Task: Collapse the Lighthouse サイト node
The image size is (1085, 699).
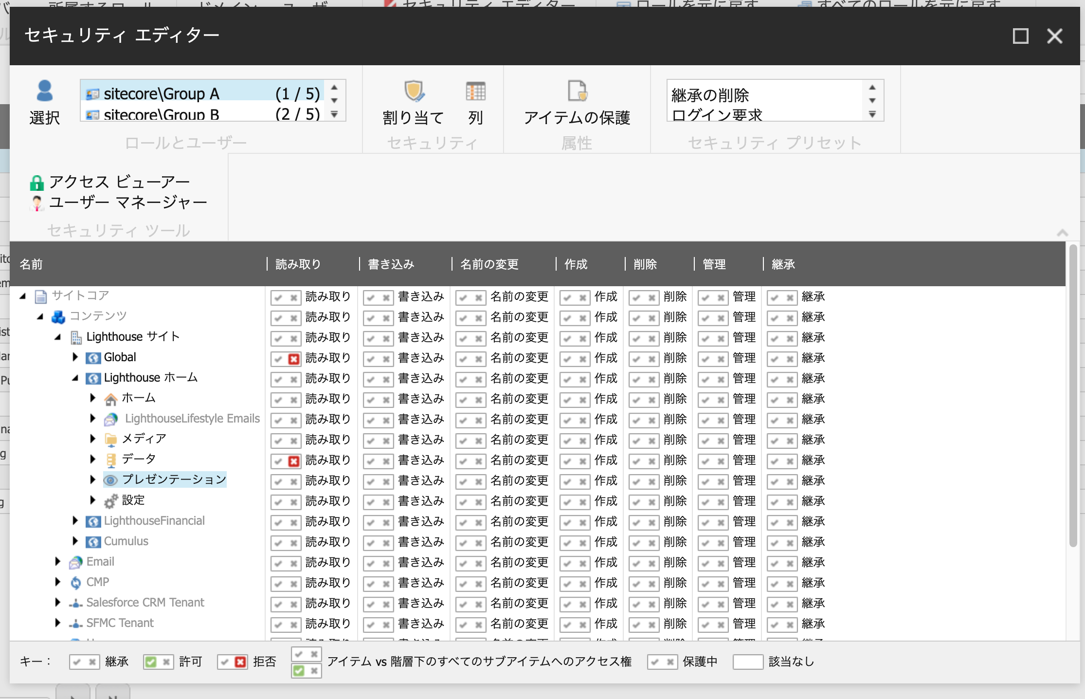Action: (x=58, y=337)
